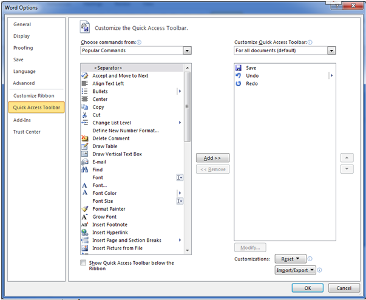Screen dimensions: 366x300
Task: Open the Import/Export dropdown button
Action: click(295, 270)
